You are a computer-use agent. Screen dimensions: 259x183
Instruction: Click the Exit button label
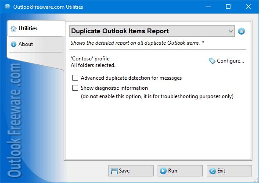pos(221,171)
